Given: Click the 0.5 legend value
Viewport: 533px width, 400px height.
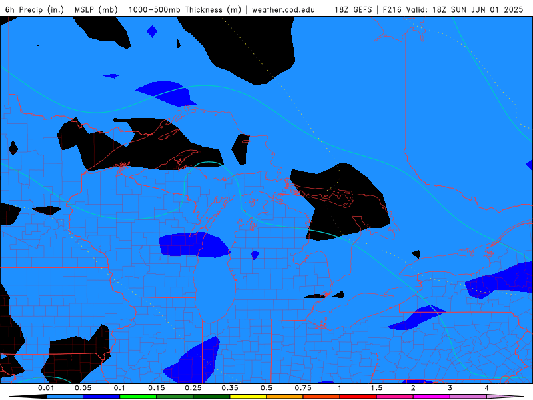Looking at the screenshot, I should (x=266, y=388).
